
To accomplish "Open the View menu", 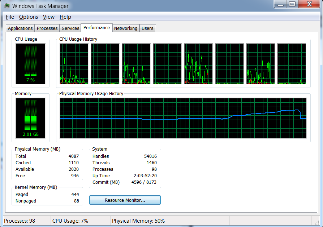I will 48,17.
